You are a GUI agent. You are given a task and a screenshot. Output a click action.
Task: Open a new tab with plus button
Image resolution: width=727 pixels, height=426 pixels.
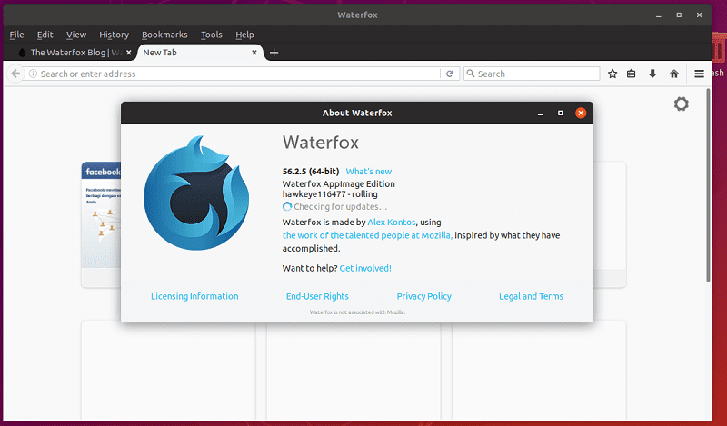pyautogui.click(x=274, y=53)
